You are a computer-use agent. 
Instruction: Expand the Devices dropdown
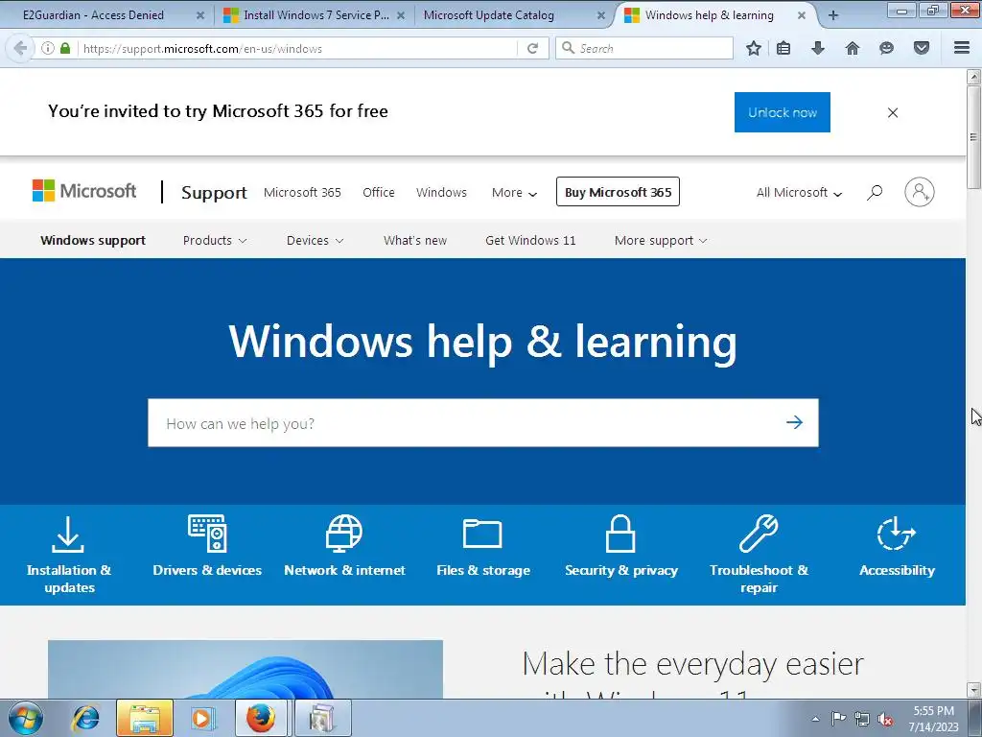click(x=315, y=241)
